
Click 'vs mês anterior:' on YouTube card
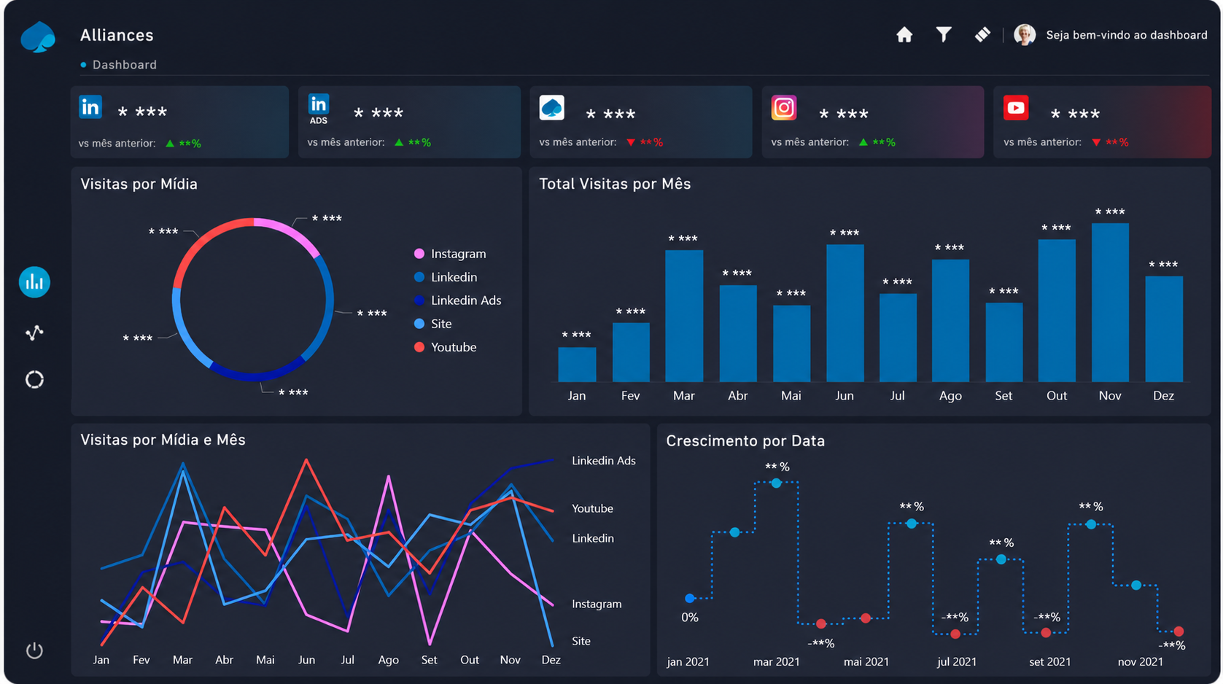click(x=1042, y=142)
